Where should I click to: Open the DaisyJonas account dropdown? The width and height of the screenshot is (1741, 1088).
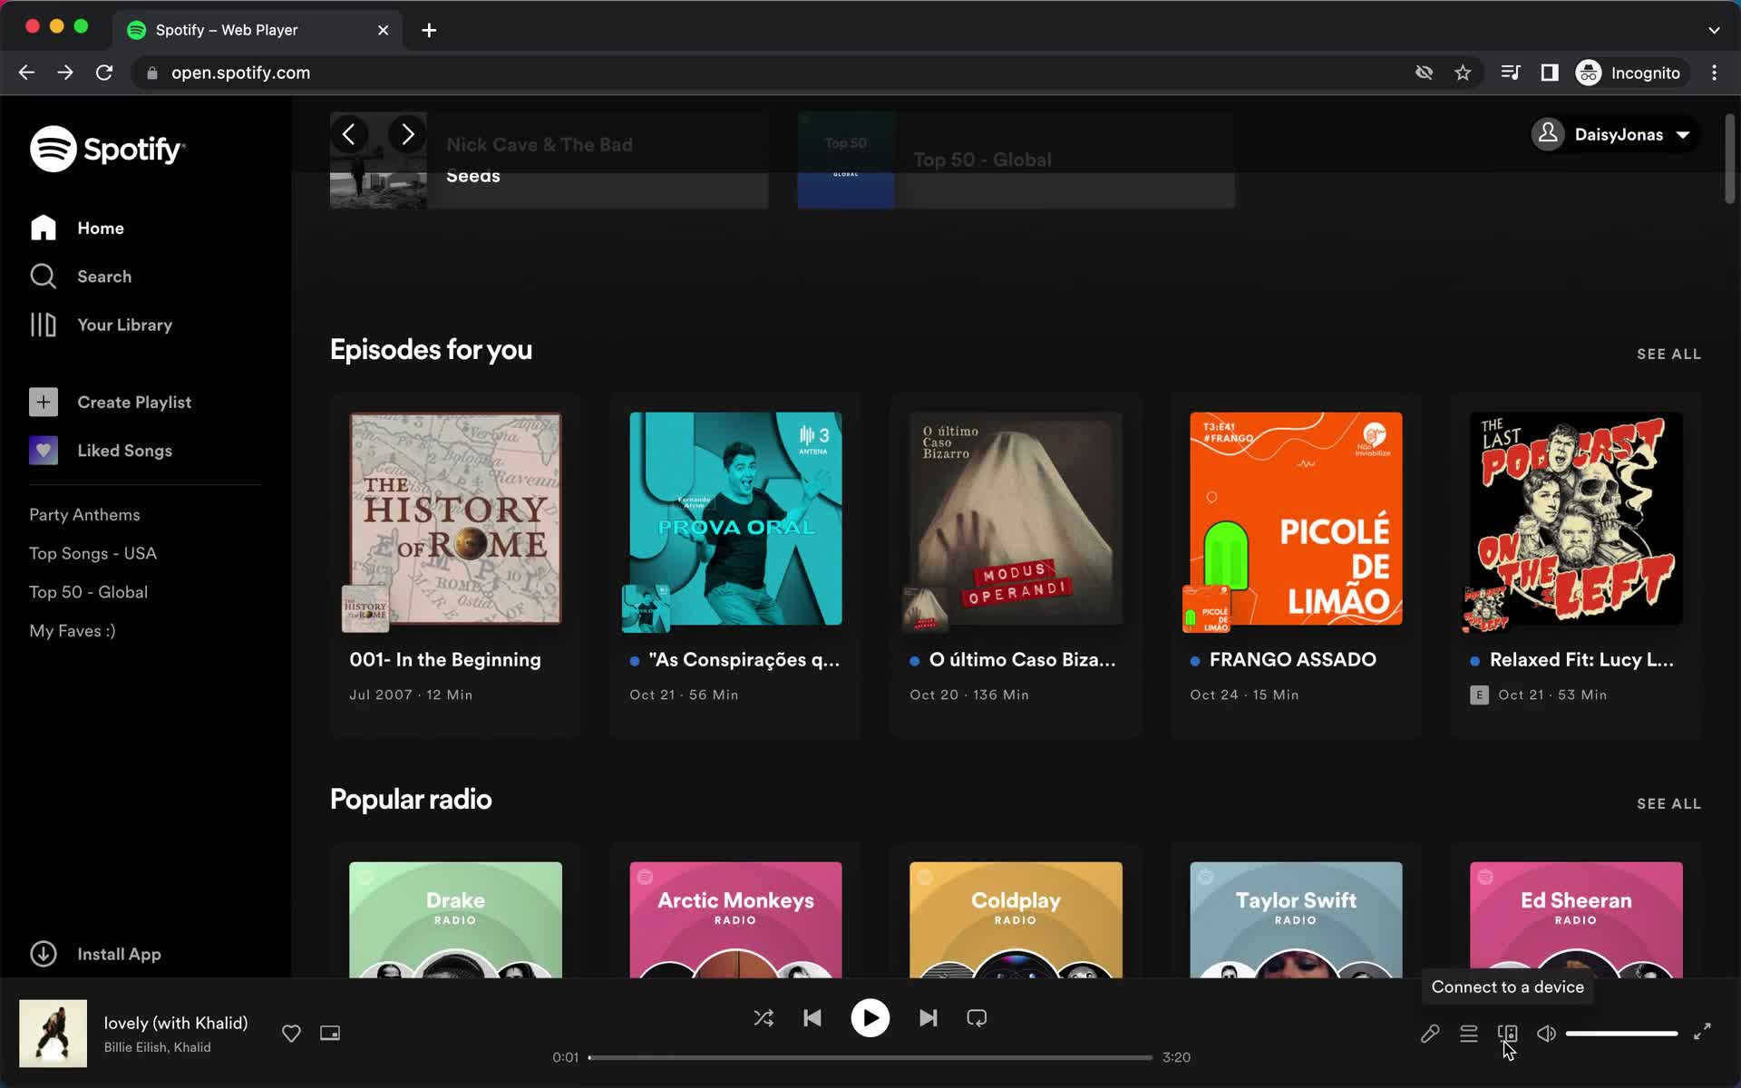point(1615,134)
